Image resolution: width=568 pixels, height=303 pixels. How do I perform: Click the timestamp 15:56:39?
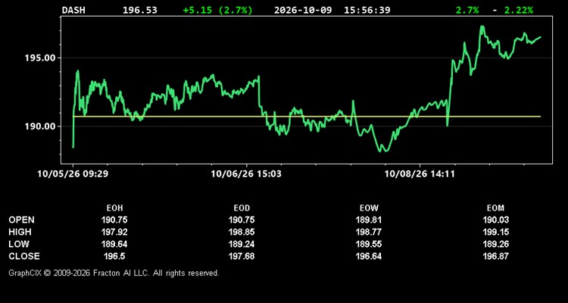tap(367, 10)
